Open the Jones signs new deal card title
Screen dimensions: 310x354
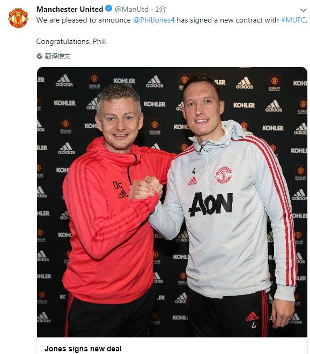click(x=83, y=349)
